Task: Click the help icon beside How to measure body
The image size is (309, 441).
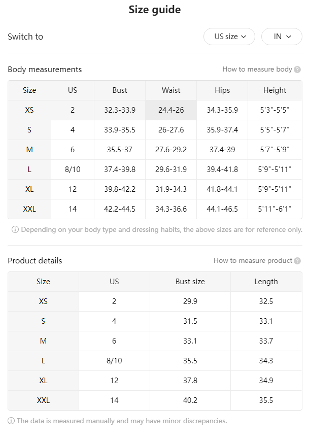Action: click(297, 70)
